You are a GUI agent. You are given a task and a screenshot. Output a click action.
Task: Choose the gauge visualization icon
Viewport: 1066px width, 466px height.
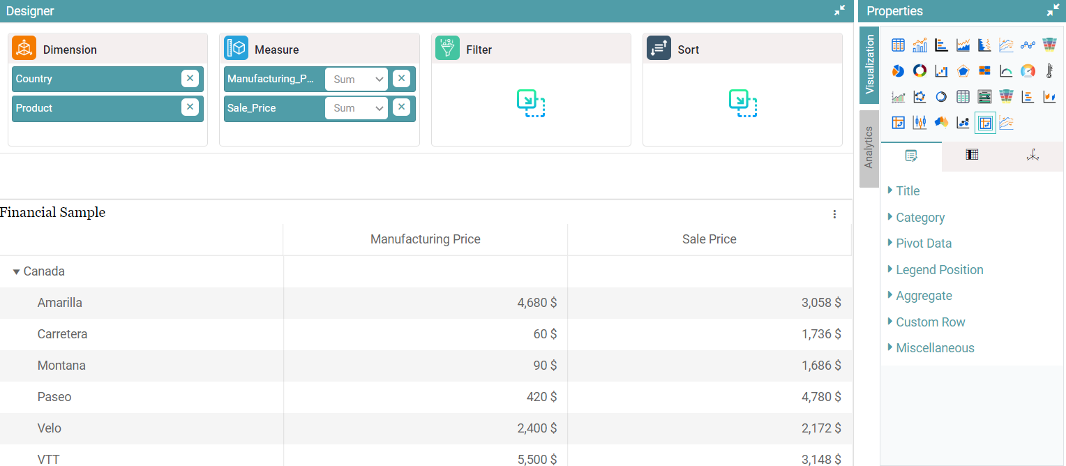(1027, 70)
